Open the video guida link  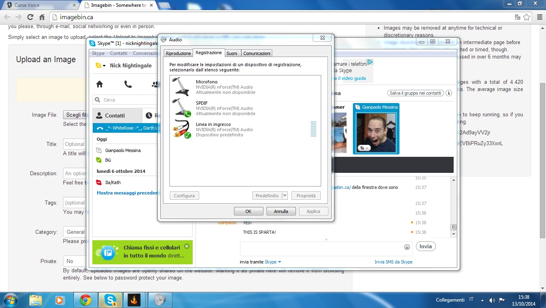(x=350, y=78)
